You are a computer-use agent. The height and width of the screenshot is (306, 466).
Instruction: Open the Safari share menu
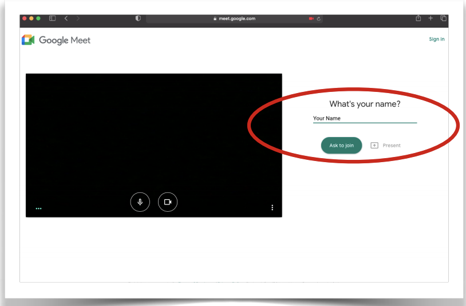tap(418, 18)
